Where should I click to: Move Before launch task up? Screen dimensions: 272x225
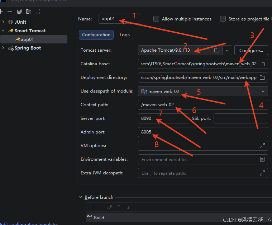pyautogui.click(x=119, y=207)
